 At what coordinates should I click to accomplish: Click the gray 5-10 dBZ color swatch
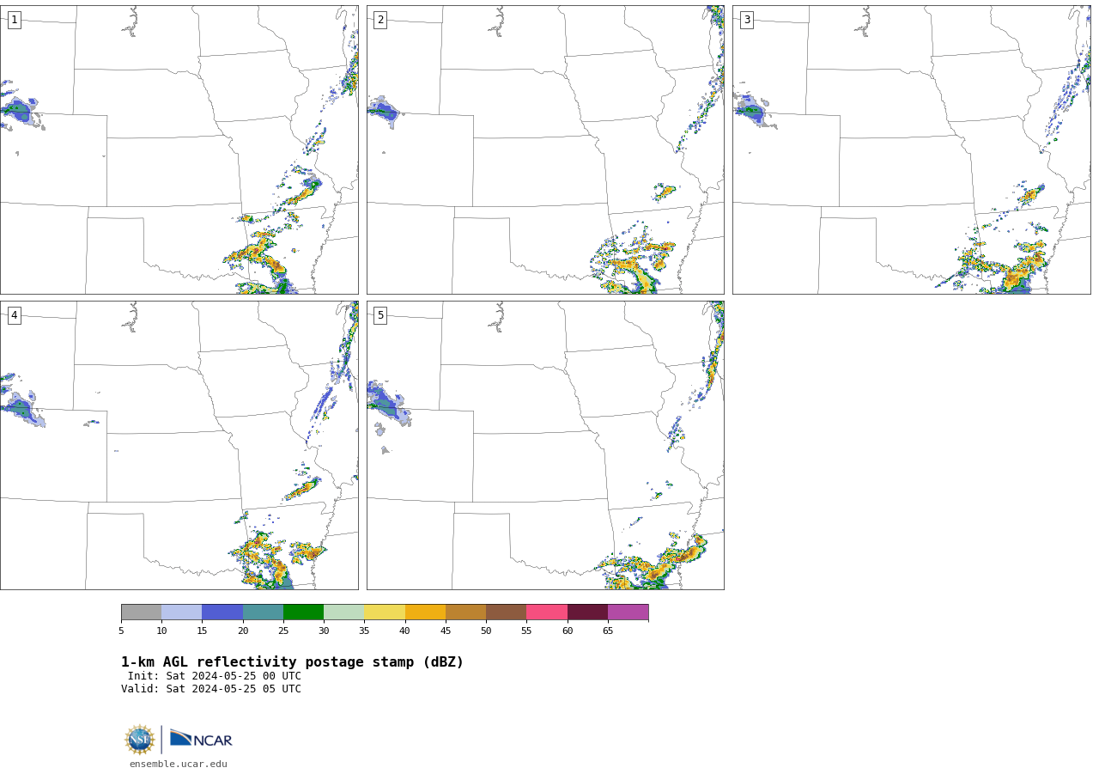[x=142, y=612]
